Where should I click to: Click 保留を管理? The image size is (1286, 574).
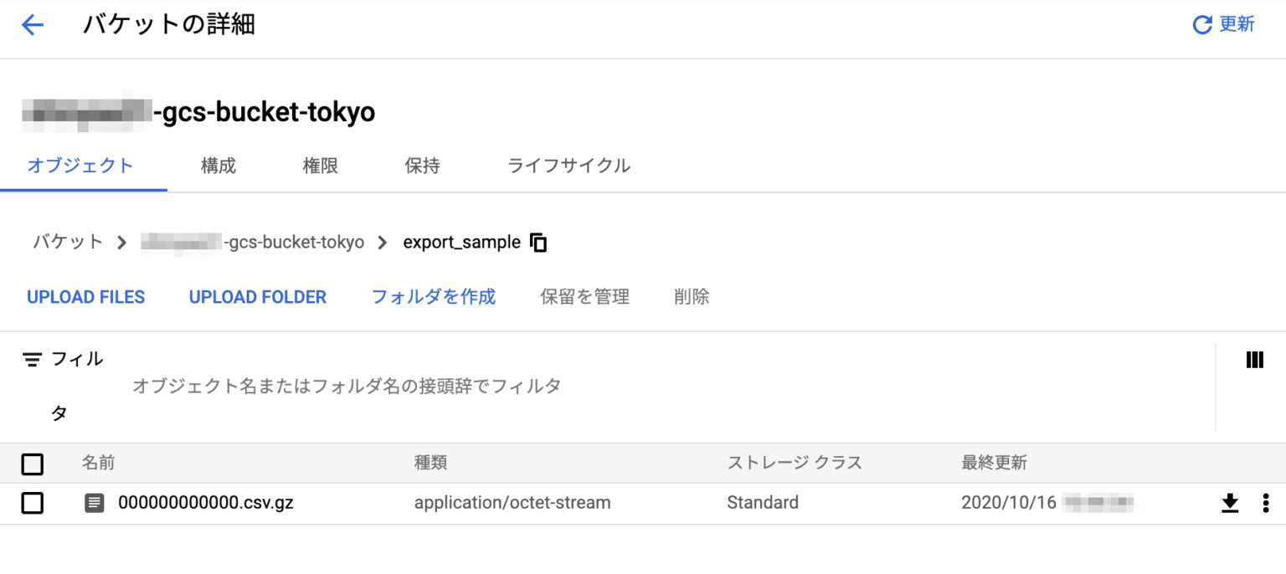[584, 296]
